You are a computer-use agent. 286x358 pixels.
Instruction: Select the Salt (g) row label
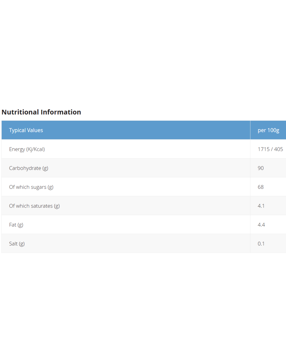[17, 244]
